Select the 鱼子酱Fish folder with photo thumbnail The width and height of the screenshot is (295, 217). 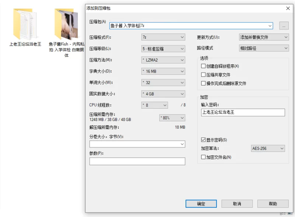66,24
